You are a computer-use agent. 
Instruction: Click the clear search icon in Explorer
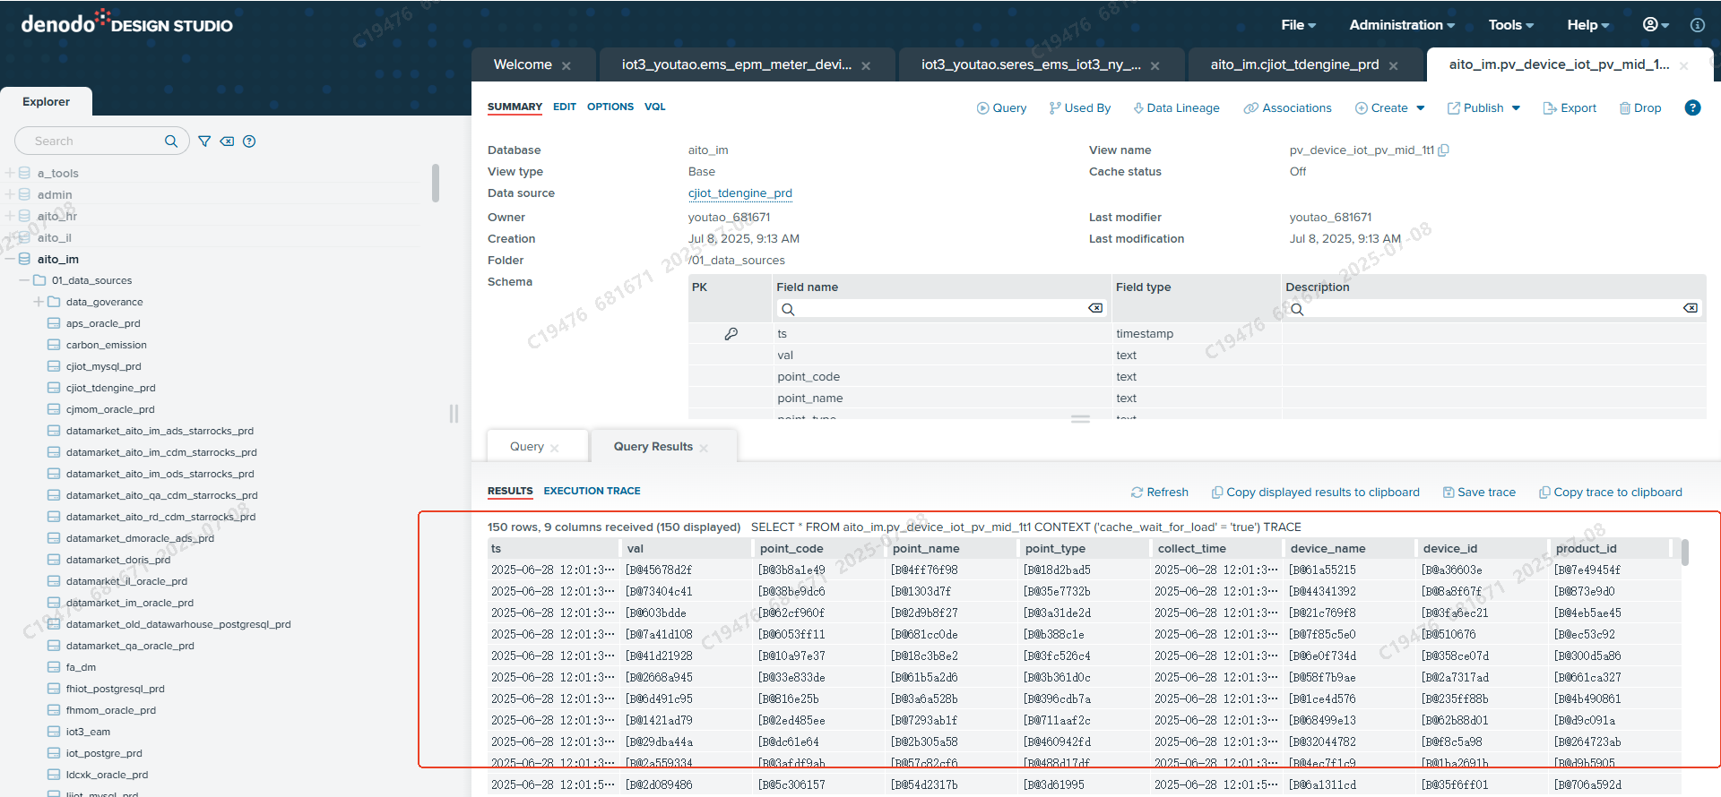(227, 141)
